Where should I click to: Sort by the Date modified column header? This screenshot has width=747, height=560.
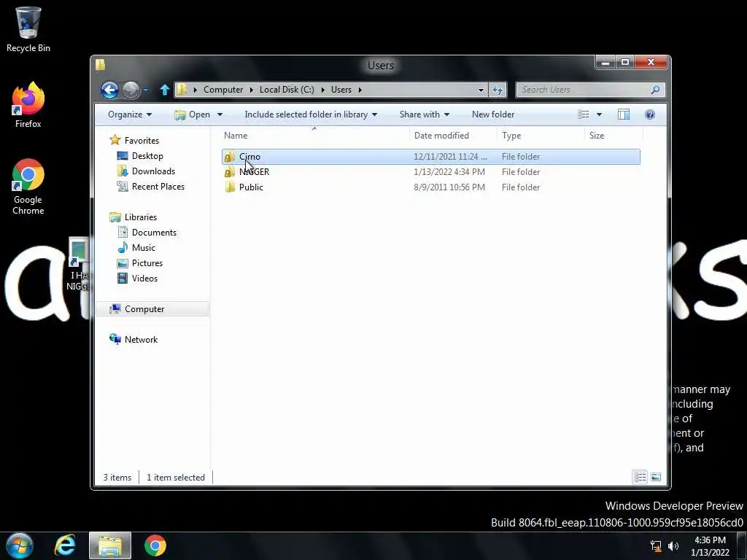click(x=452, y=135)
